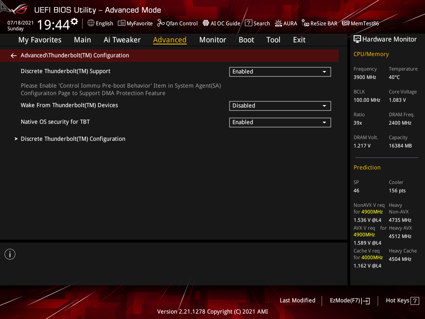This screenshot has width=425, height=319.
Task: Switch to the Ai Tweaker tab
Action: pyautogui.click(x=122, y=40)
